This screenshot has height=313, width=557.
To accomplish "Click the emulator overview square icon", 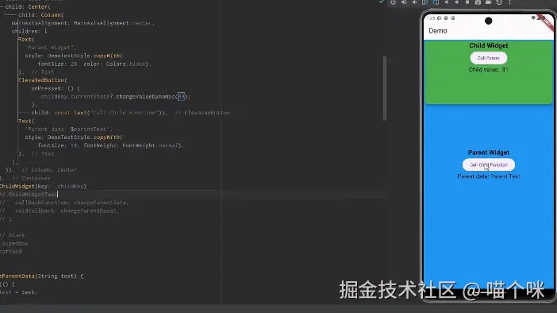I will click(x=467, y=2).
